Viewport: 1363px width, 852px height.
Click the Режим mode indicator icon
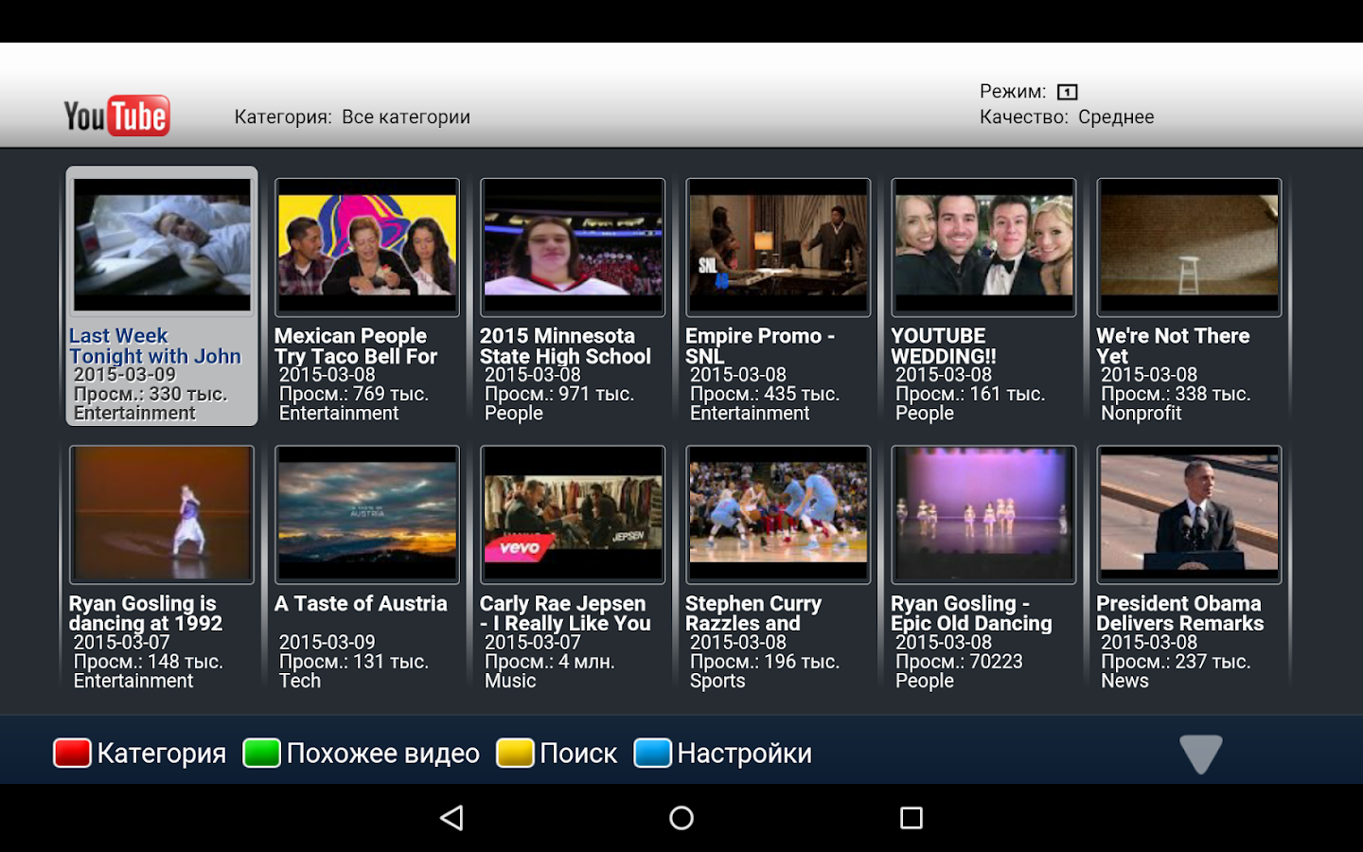(x=1067, y=92)
